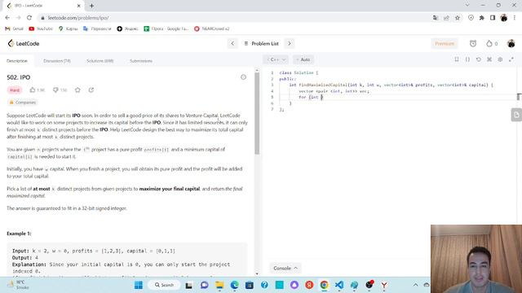Click the circle icon beside 502. IPO title
Image resolution: width=522 pixels, height=293 pixels.
tap(243, 77)
